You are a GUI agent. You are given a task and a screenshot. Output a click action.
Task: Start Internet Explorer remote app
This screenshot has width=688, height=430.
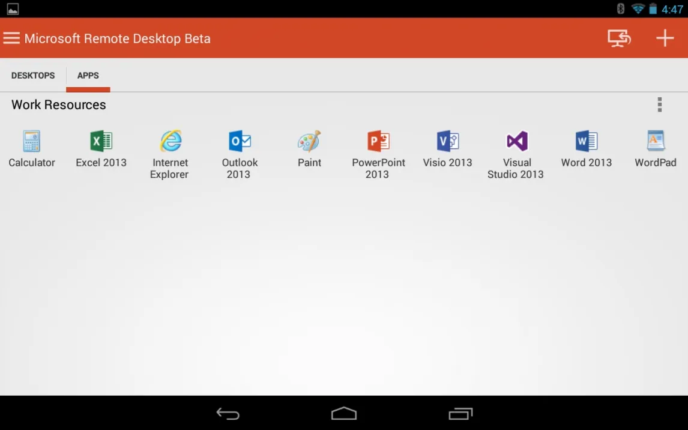pos(170,142)
